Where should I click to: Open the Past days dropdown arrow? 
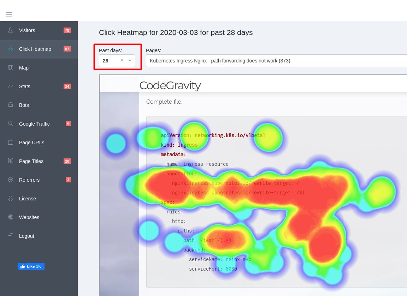point(130,60)
